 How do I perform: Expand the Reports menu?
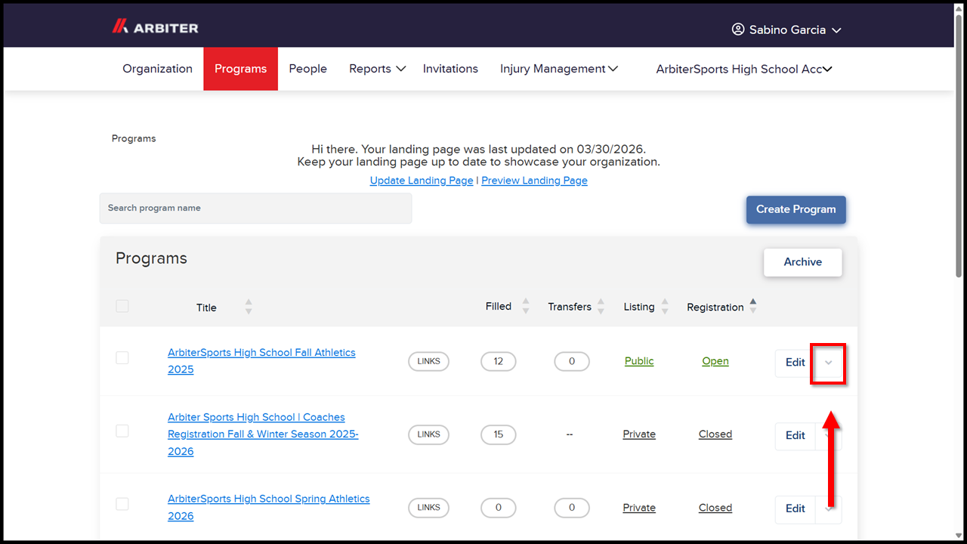pyautogui.click(x=377, y=69)
